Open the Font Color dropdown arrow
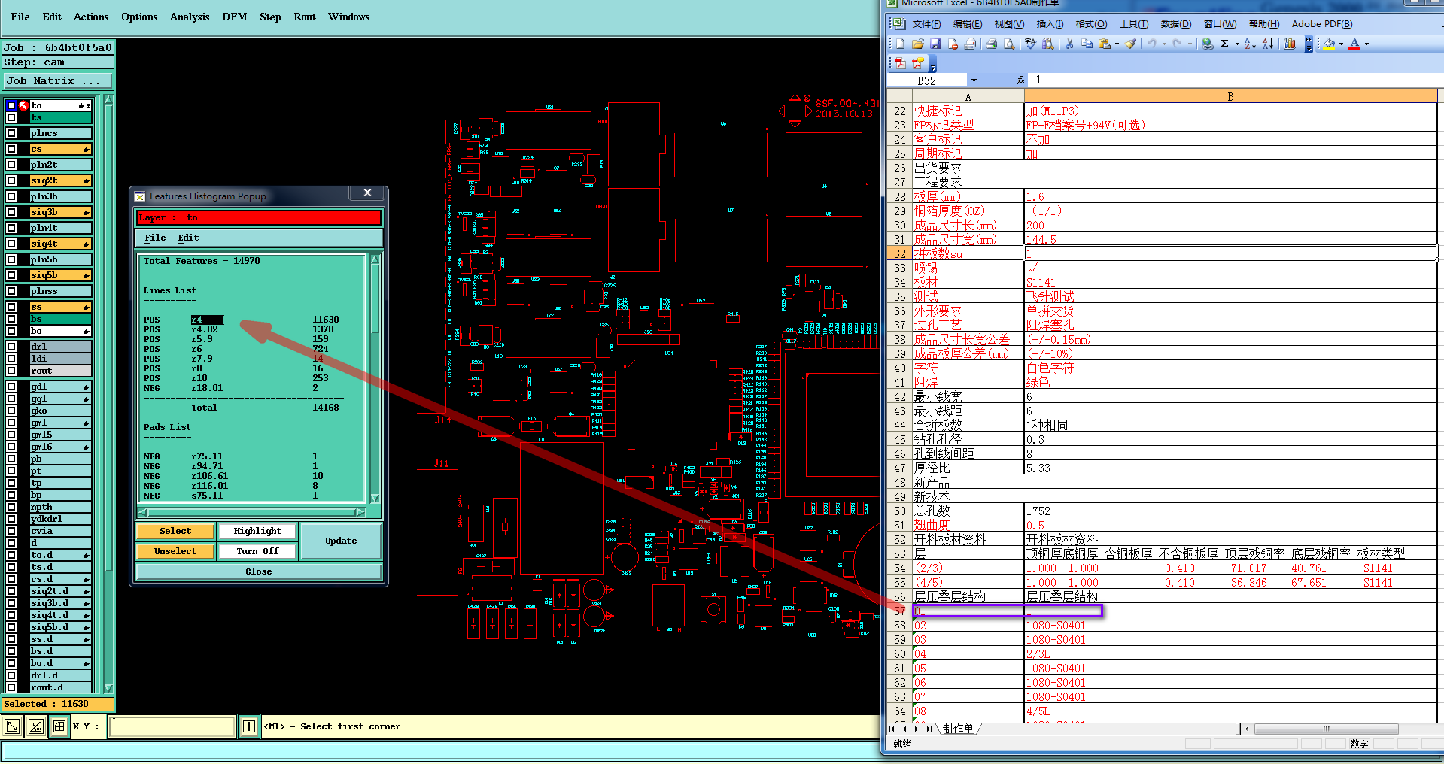This screenshot has width=1444, height=764. pos(1366,44)
